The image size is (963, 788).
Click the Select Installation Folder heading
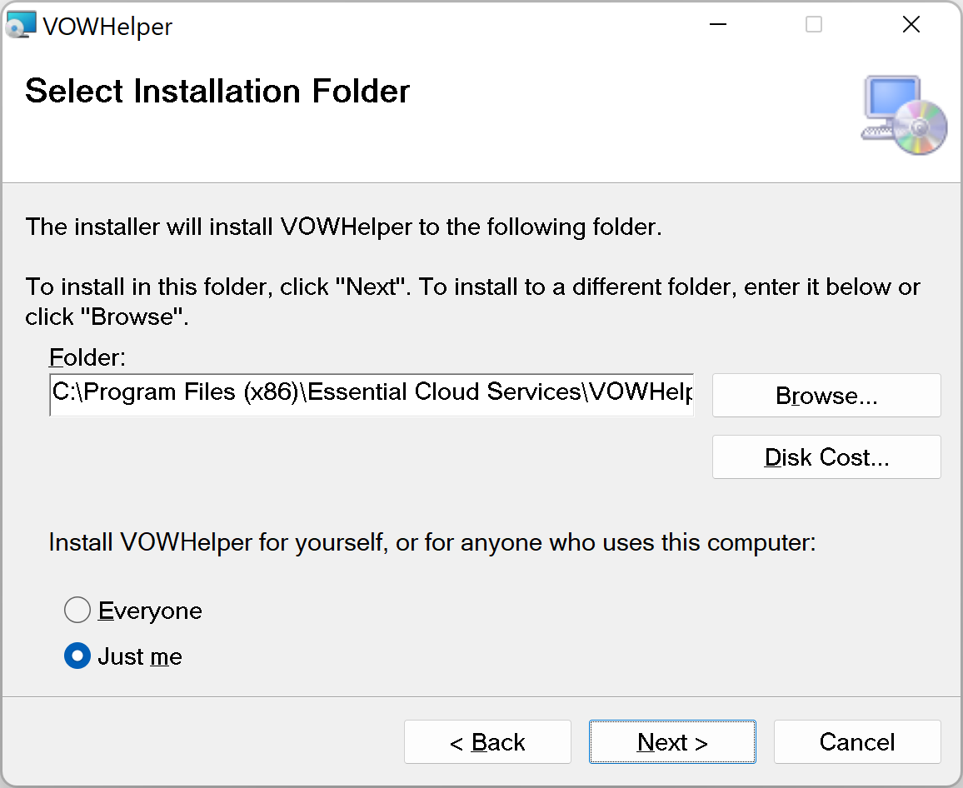pyautogui.click(x=217, y=91)
